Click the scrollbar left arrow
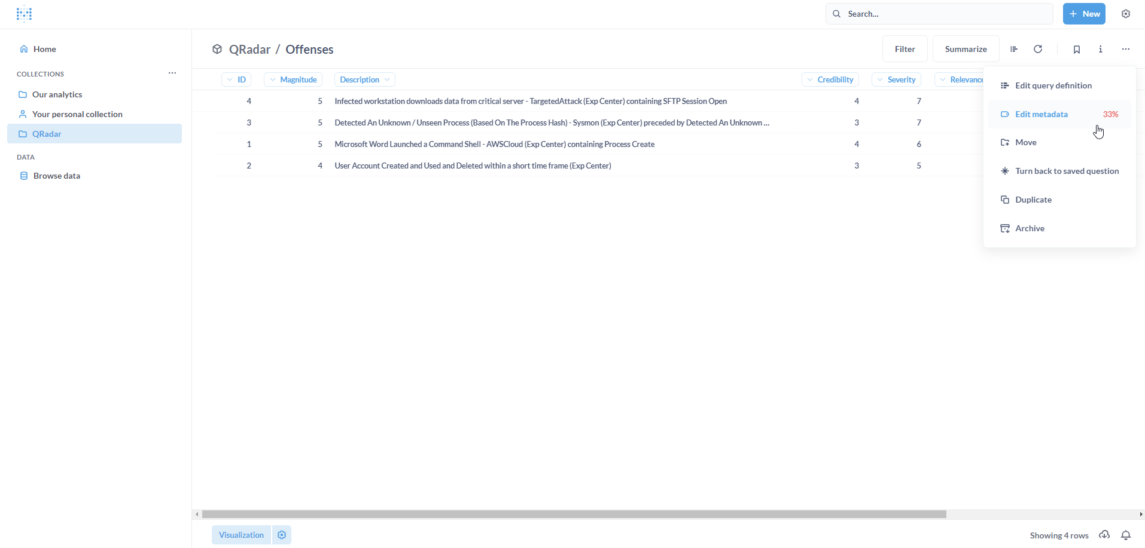The height and width of the screenshot is (548, 1145). [x=197, y=515]
